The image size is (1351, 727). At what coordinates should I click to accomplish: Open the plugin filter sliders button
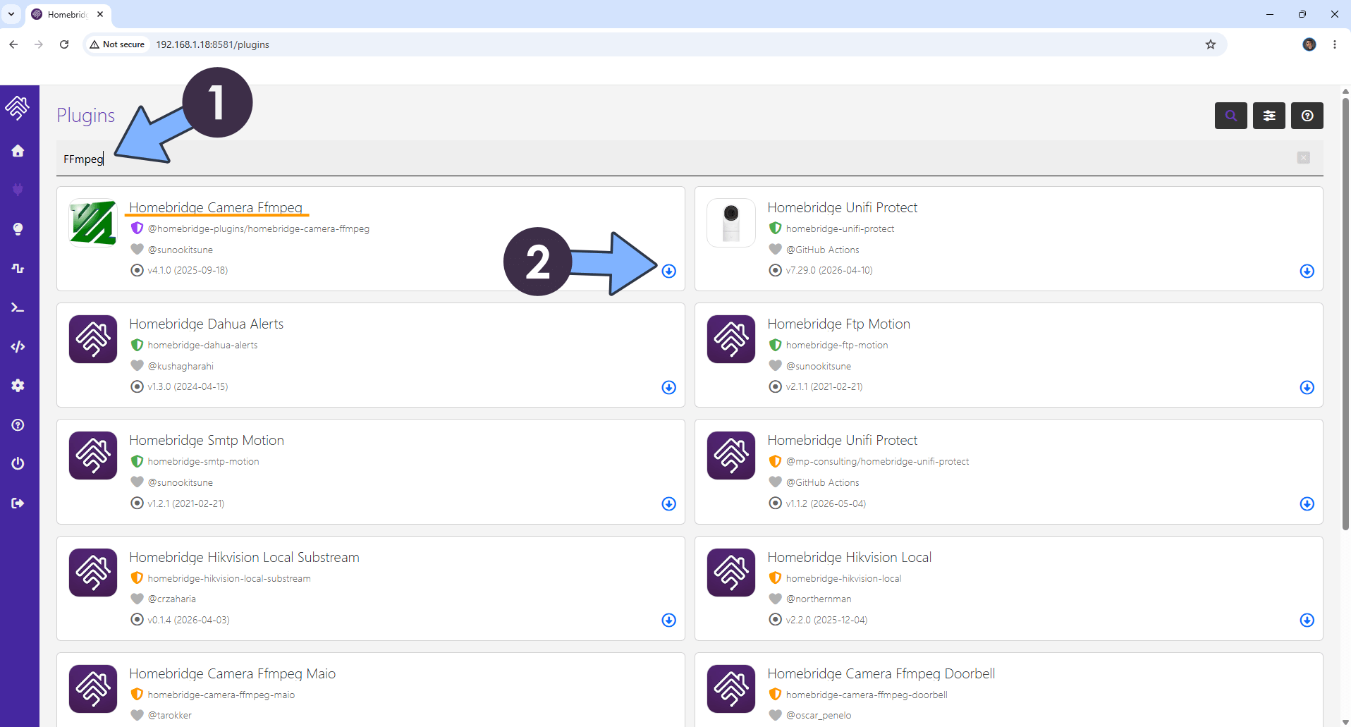coord(1269,116)
